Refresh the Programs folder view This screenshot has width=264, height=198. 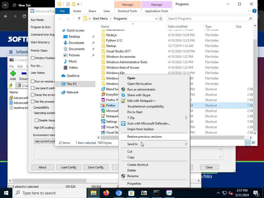[161, 19]
